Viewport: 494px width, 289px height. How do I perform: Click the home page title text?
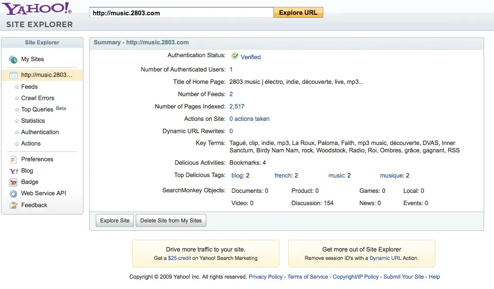coord(296,81)
